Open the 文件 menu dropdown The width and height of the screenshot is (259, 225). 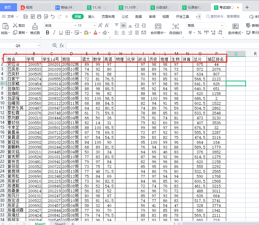pyautogui.click(x=10, y=16)
